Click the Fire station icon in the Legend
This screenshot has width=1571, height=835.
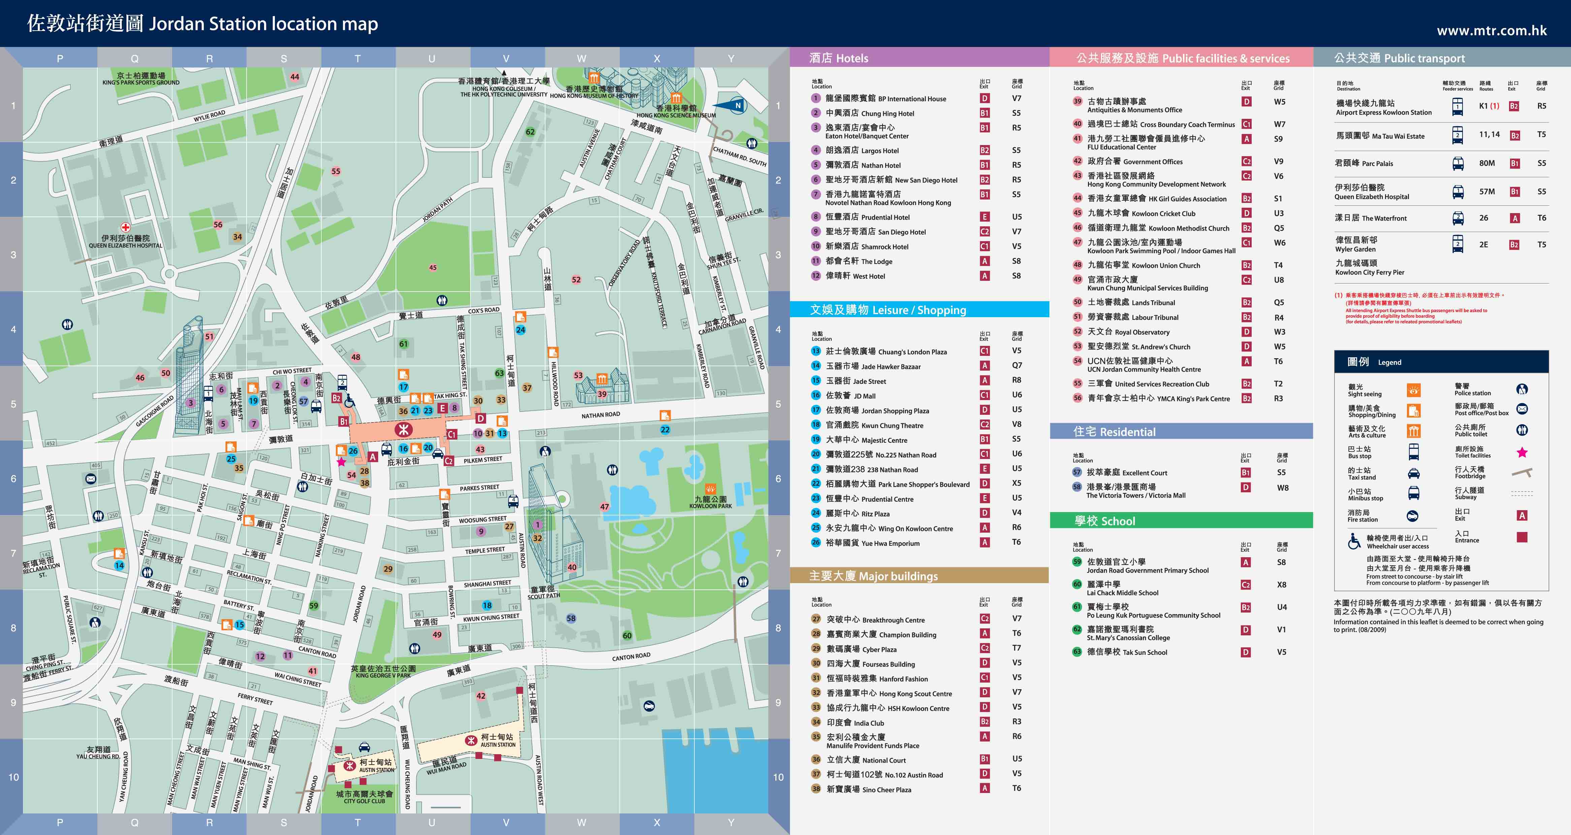coord(1412,516)
